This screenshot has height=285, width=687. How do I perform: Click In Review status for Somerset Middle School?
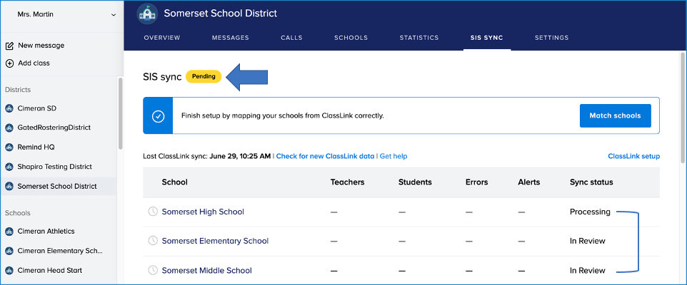(588, 271)
